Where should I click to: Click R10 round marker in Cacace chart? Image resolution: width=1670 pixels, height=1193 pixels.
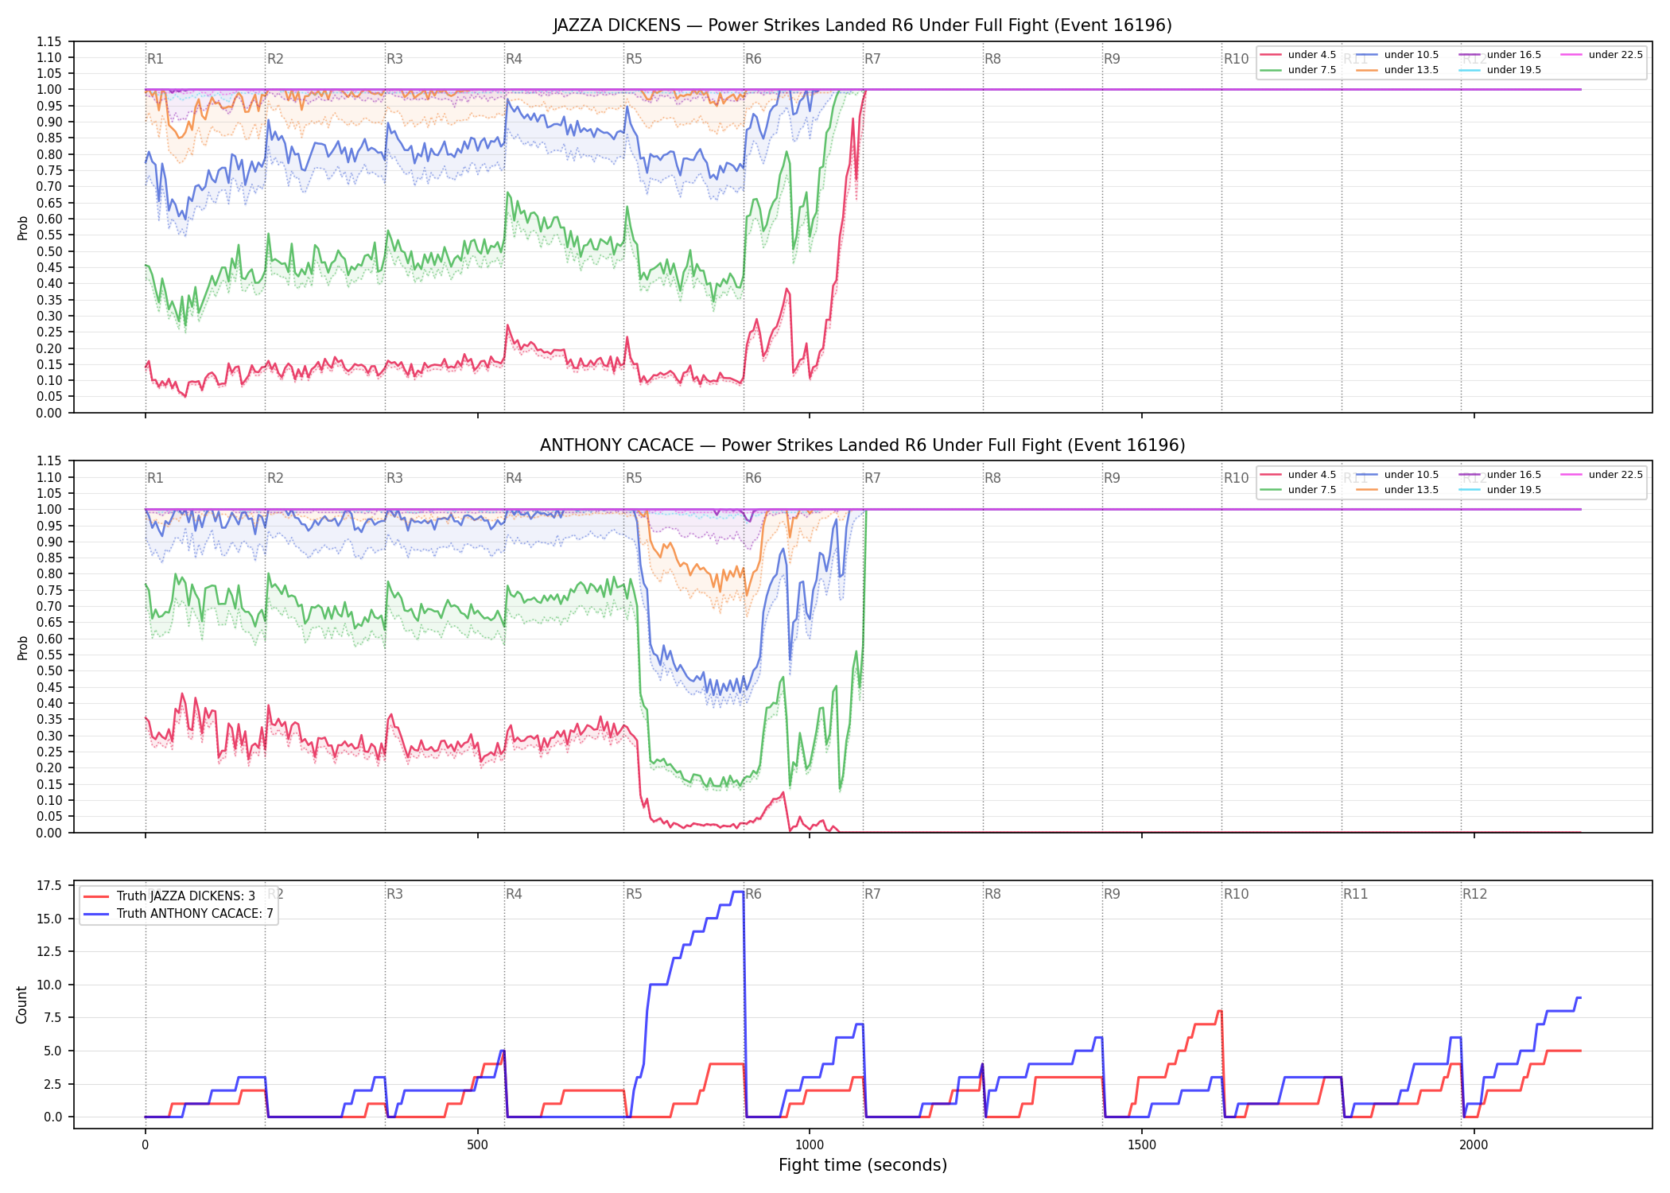click(x=1236, y=478)
